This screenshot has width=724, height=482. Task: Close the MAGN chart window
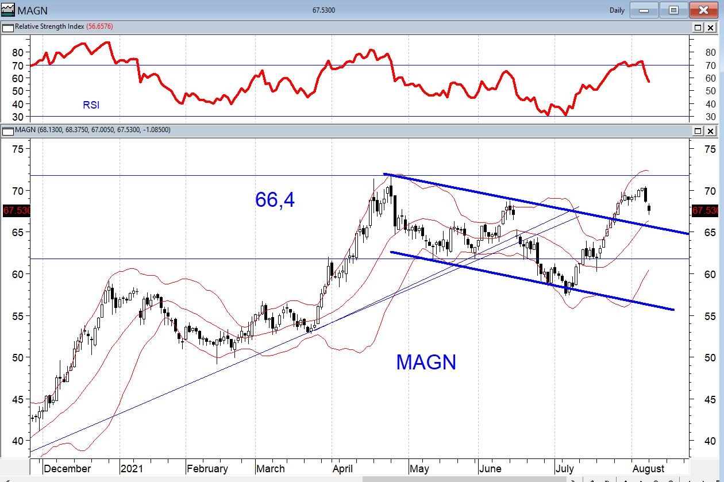point(703,10)
